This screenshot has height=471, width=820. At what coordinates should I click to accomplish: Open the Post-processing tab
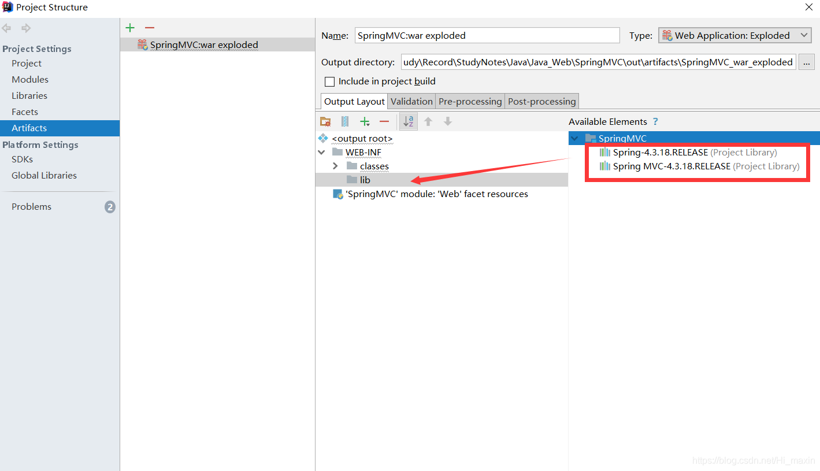[x=541, y=101]
